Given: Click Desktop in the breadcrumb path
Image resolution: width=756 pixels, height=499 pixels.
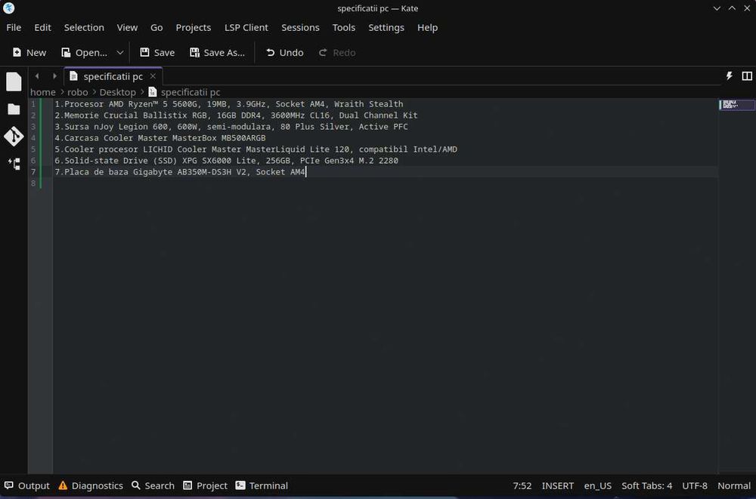Looking at the screenshot, I should pyautogui.click(x=118, y=92).
